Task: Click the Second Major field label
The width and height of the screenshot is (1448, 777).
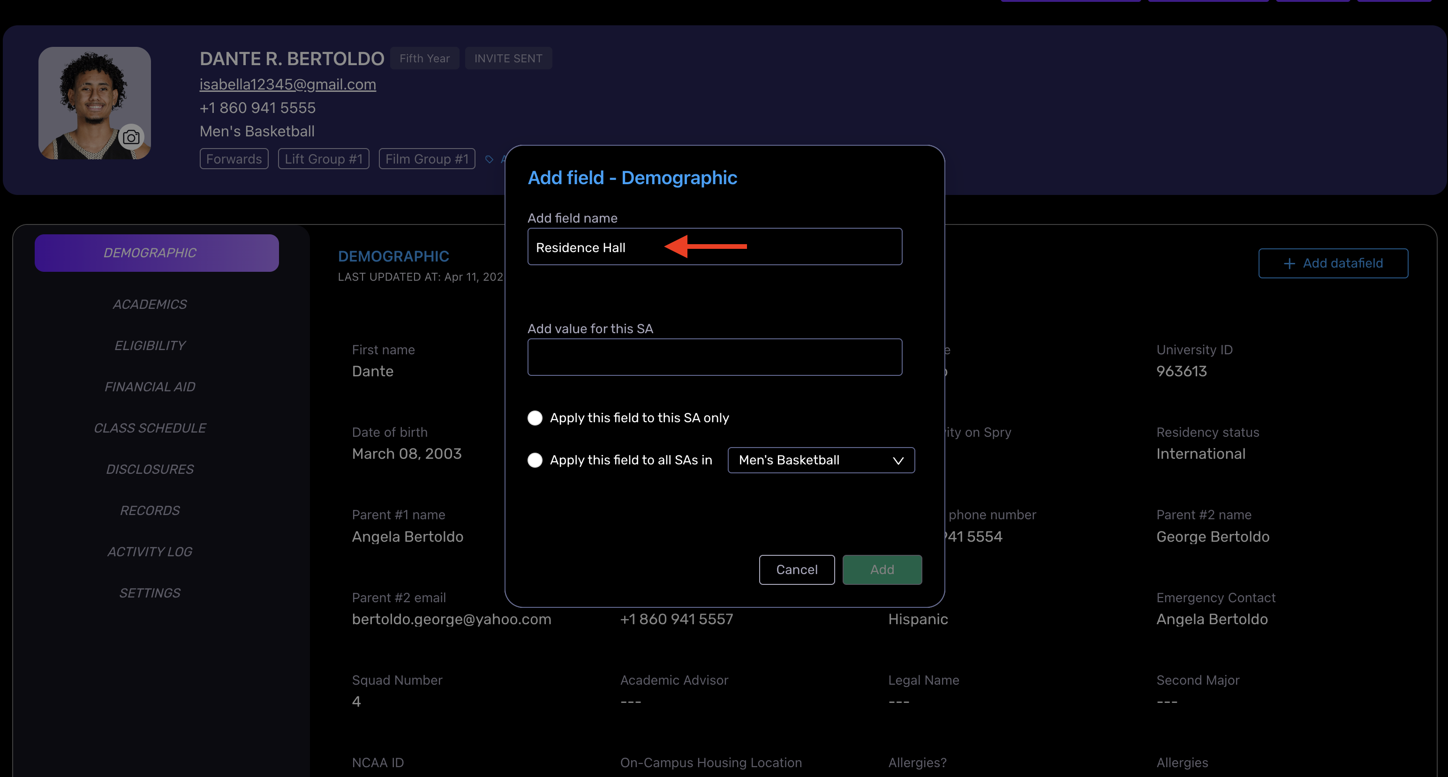Action: [x=1198, y=680]
